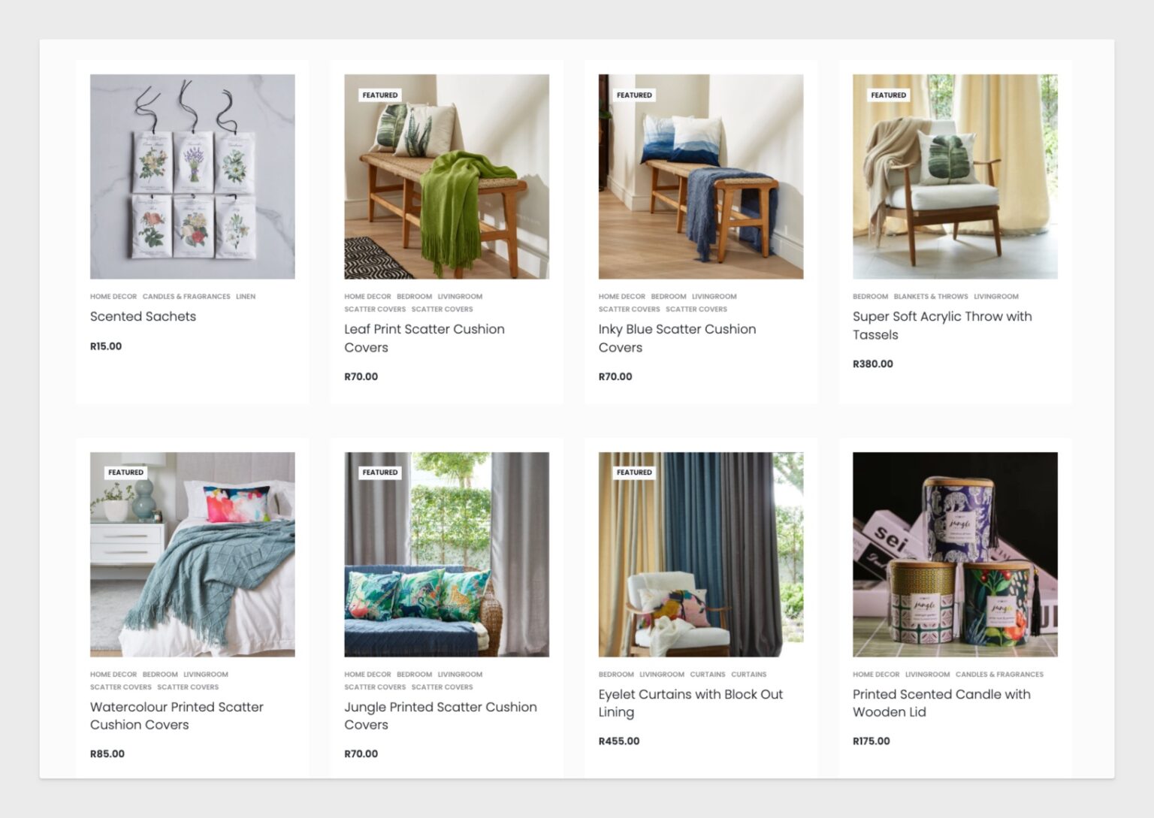
Task: Click the Blankets & Throws category tag
Action: coord(931,297)
